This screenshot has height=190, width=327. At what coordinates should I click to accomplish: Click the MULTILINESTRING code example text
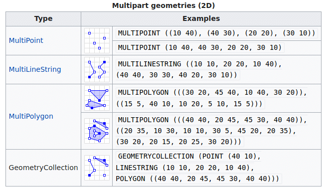(199, 69)
